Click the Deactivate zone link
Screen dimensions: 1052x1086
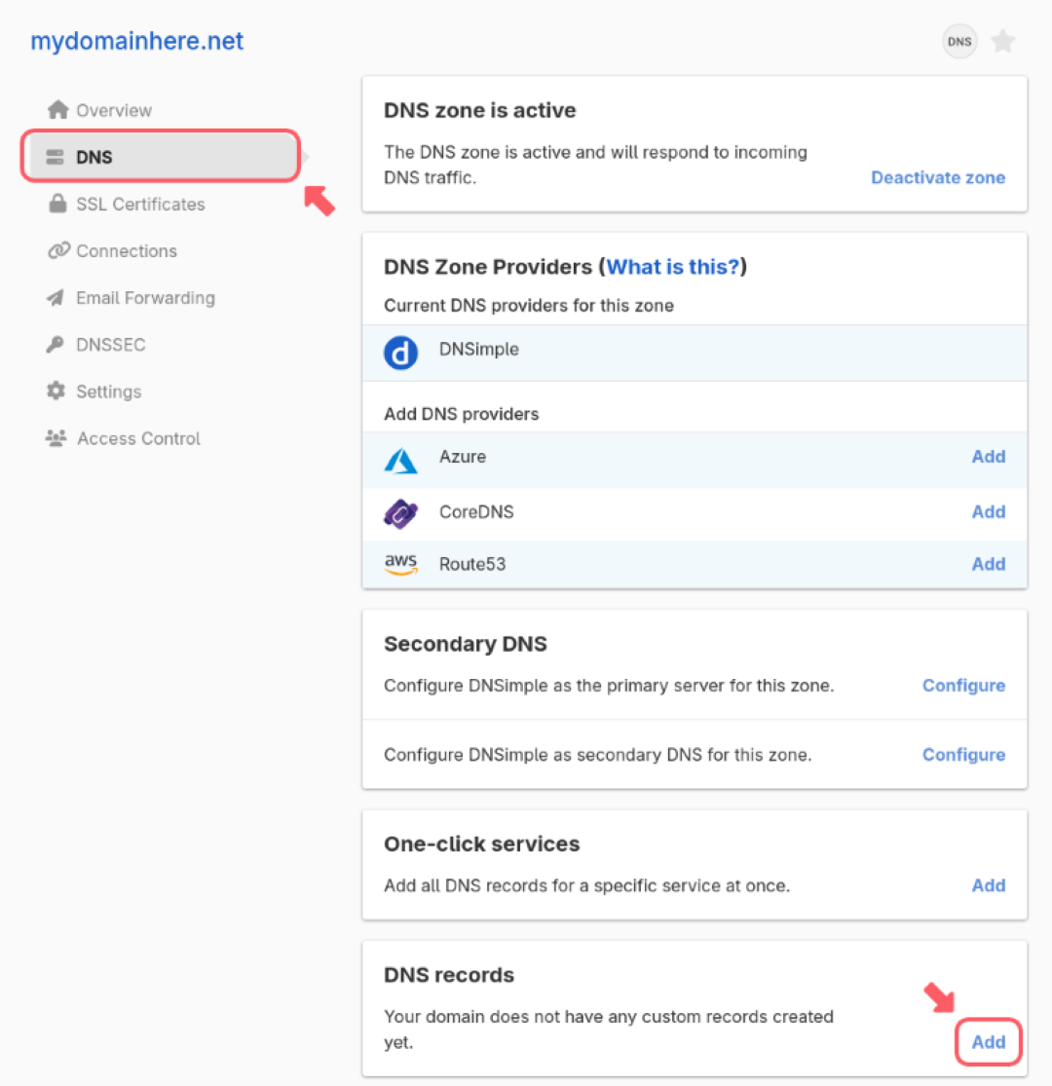point(938,177)
